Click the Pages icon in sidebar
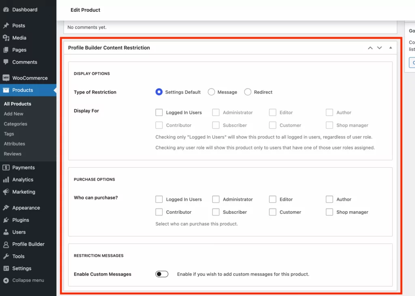Viewport: 415px width, 296px height. [6, 50]
